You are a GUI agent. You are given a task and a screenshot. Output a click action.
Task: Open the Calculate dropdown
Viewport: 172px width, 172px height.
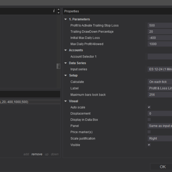(x=160, y=82)
